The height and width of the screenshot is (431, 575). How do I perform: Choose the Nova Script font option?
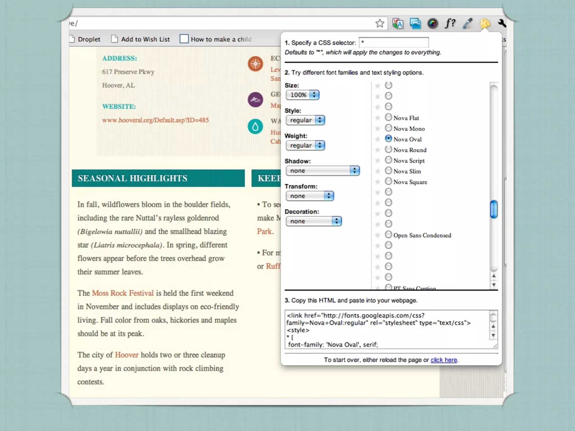point(388,160)
